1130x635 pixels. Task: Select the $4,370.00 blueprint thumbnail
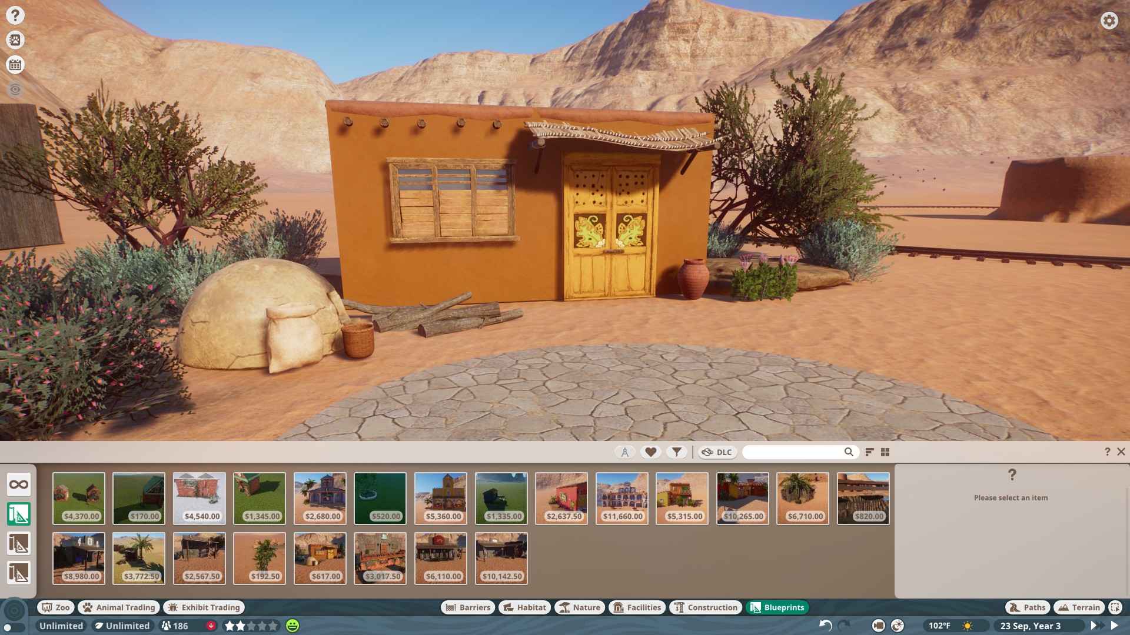(x=79, y=499)
